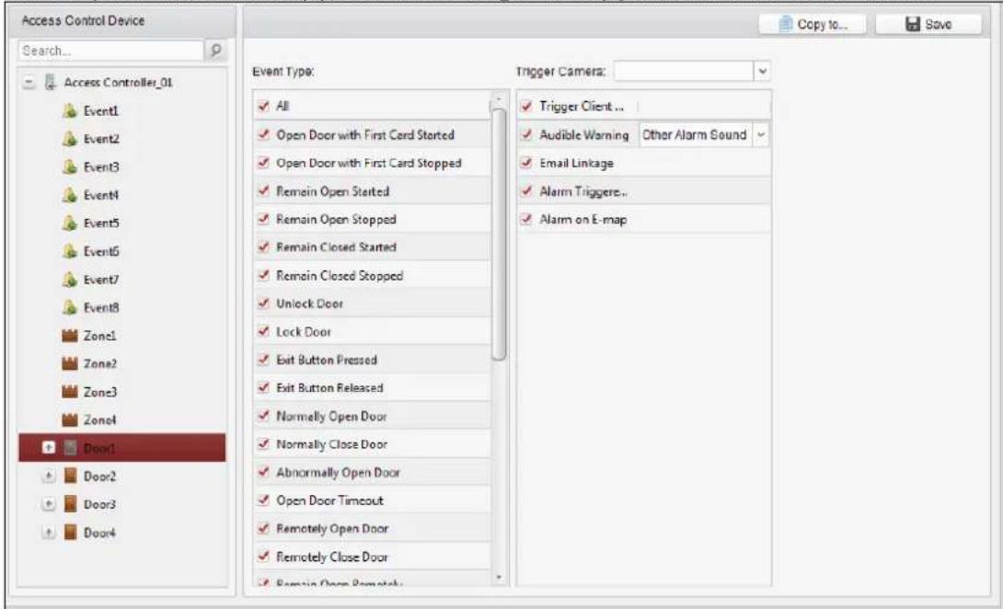The image size is (1003, 609).
Task: Click the event list scroll up arrow
Action: pos(499,100)
